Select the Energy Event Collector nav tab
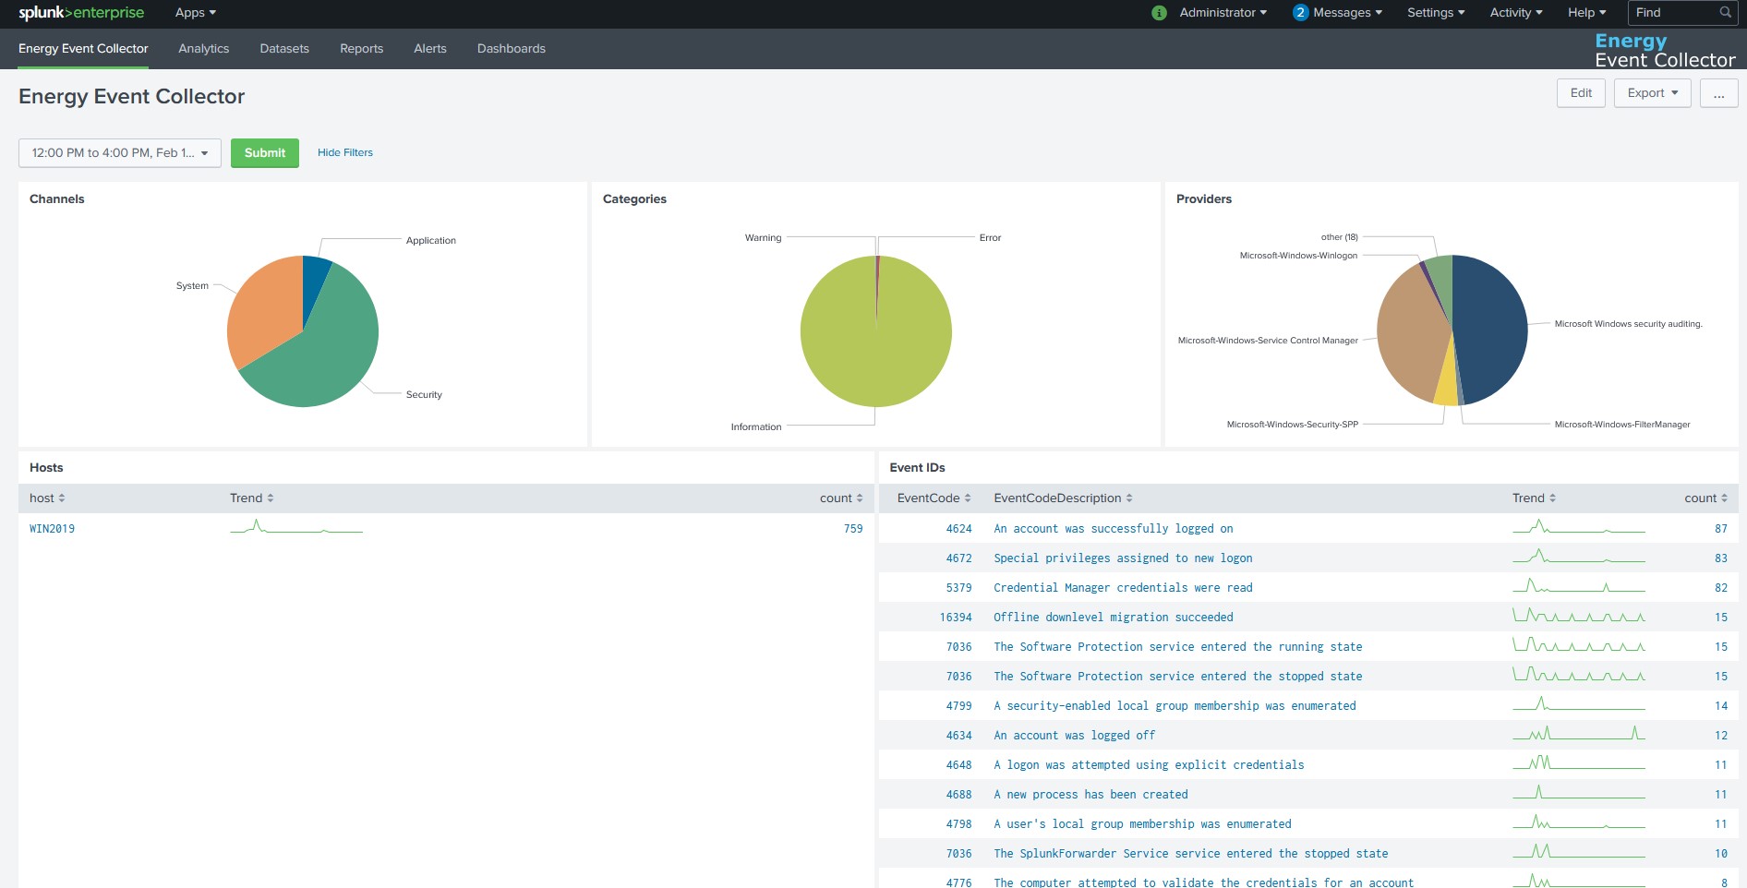Screen dimensions: 1747x888 click(83, 49)
